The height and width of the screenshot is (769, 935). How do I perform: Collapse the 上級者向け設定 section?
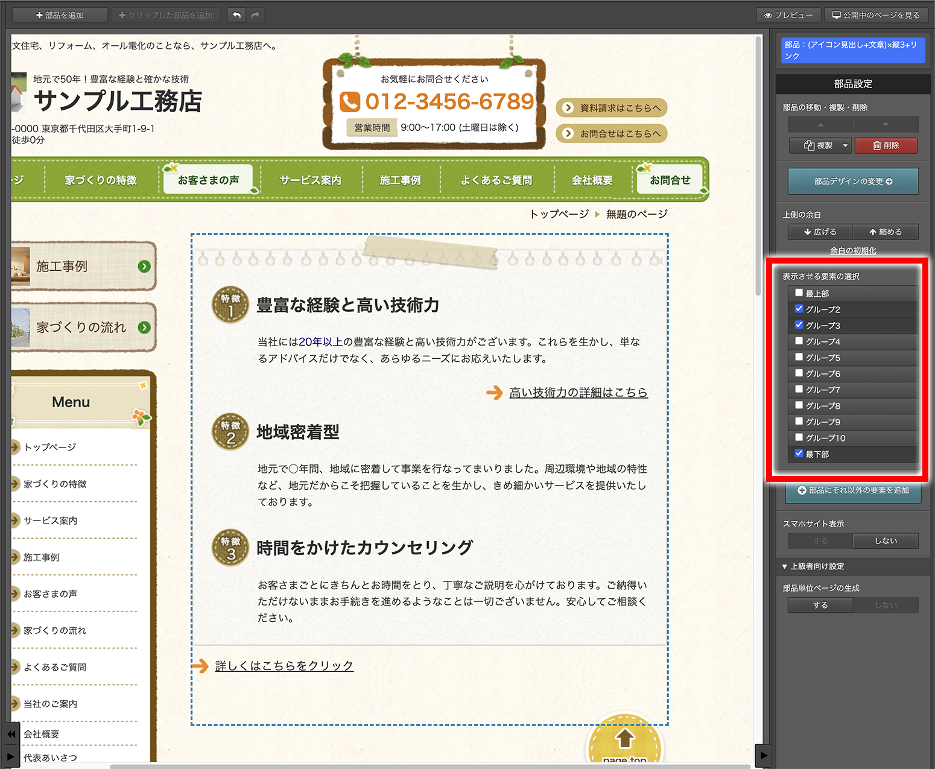(785, 566)
